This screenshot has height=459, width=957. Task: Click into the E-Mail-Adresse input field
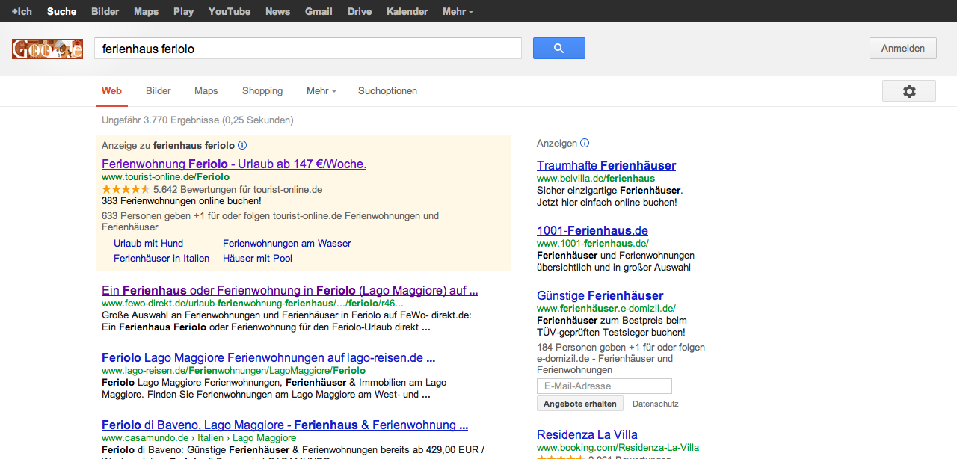pos(604,386)
